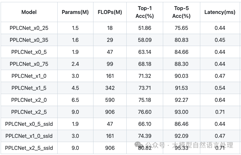Select the FLOPs(M) column header
Image resolution: width=241 pixels, height=155 pixels.
[x=110, y=12]
